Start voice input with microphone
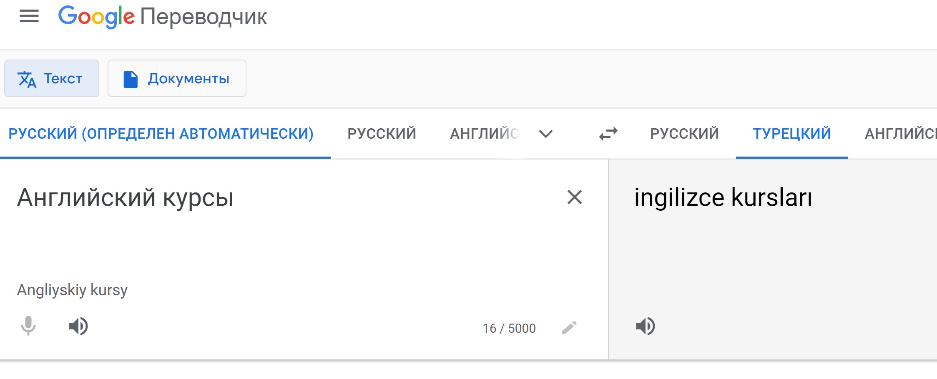This screenshot has width=937, height=379. click(28, 326)
